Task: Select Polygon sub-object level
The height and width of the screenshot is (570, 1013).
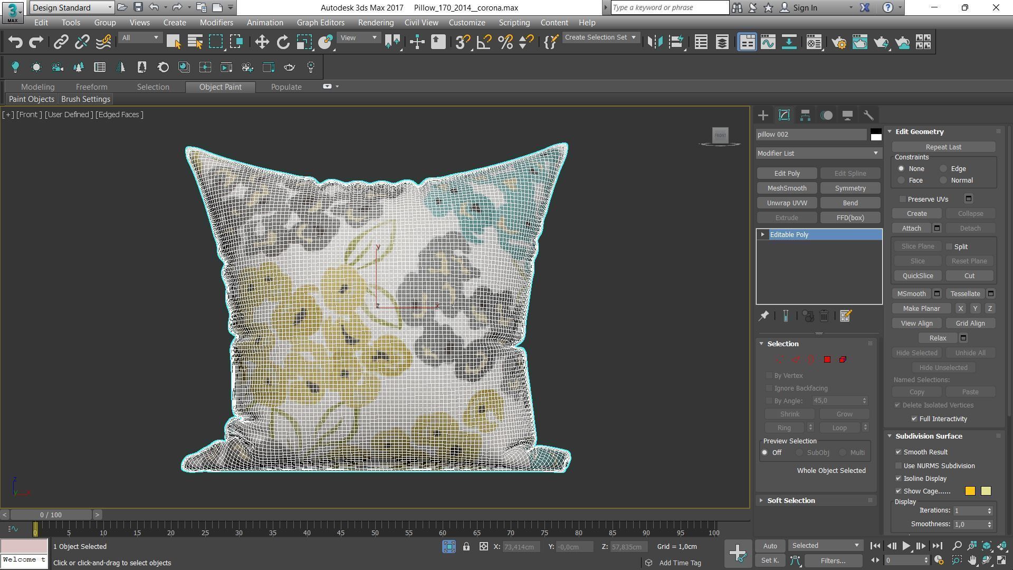Action: coord(827,359)
